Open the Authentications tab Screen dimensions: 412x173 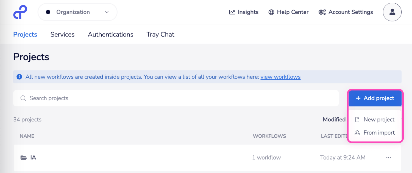[110, 35]
